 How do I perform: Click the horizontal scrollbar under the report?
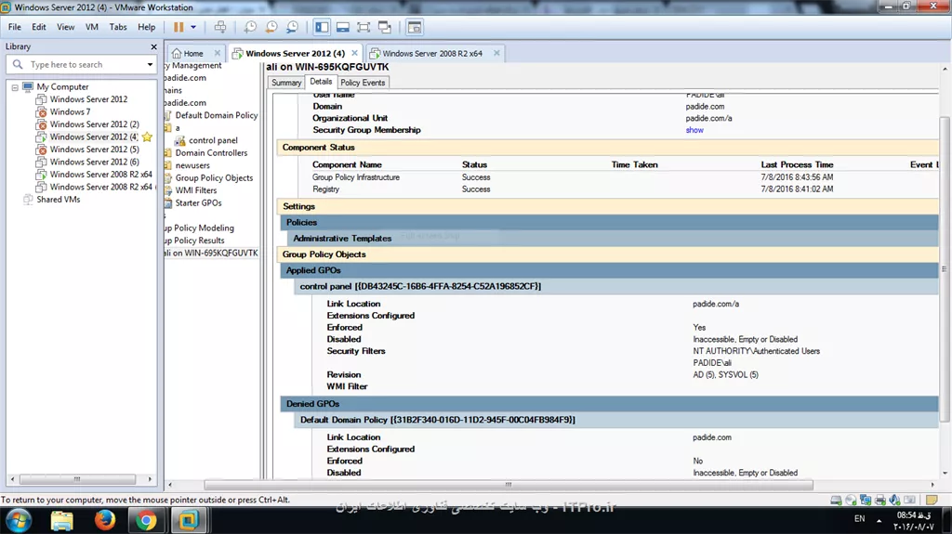[509, 485]
